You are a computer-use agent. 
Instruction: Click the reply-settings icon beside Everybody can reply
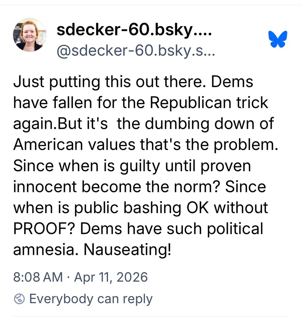(x=19, y=299)
